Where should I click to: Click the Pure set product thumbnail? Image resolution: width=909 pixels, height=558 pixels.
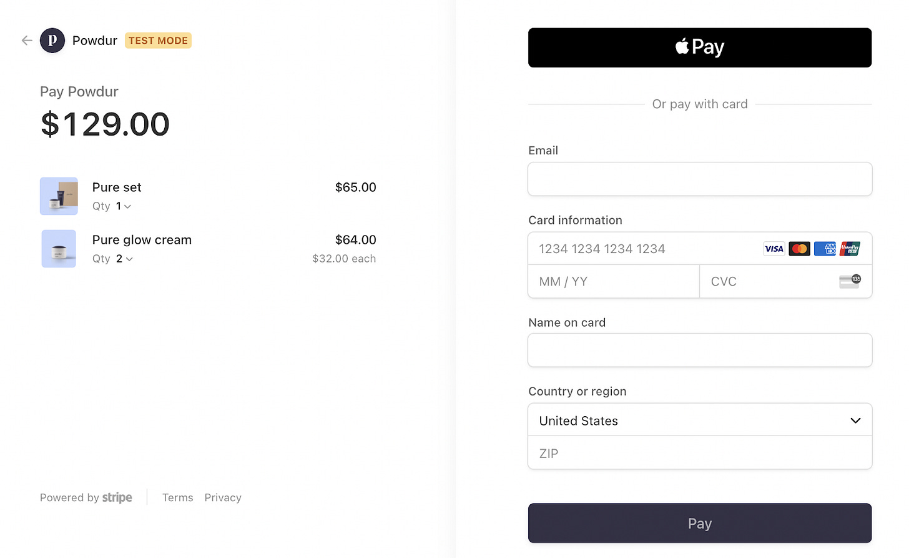point(58,196)
